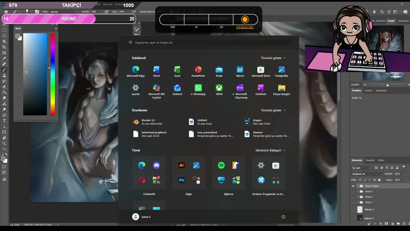Image resolution: width=410 pixels, height=231 pixels.
Task: Open the Takvim calendar app
Action: 240,72
